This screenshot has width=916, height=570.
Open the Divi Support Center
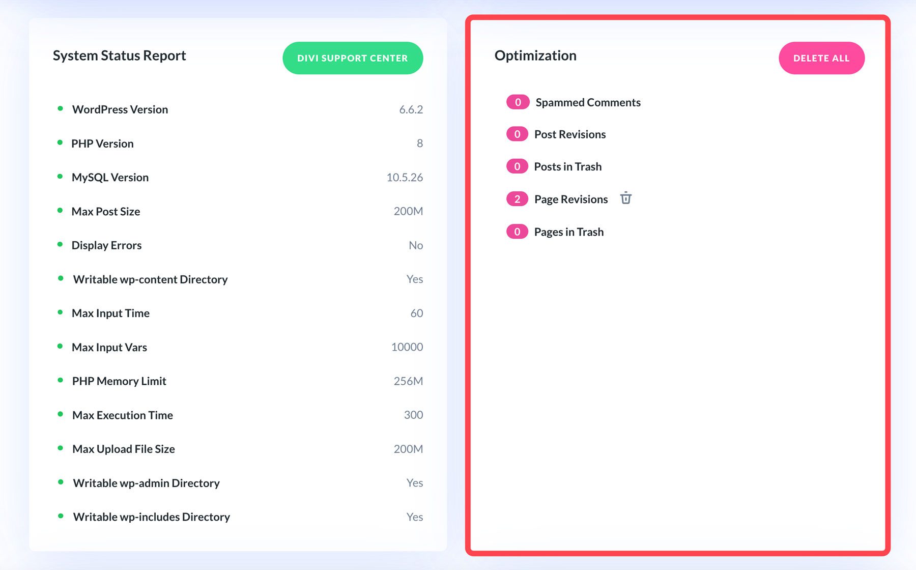click(352, 58)
